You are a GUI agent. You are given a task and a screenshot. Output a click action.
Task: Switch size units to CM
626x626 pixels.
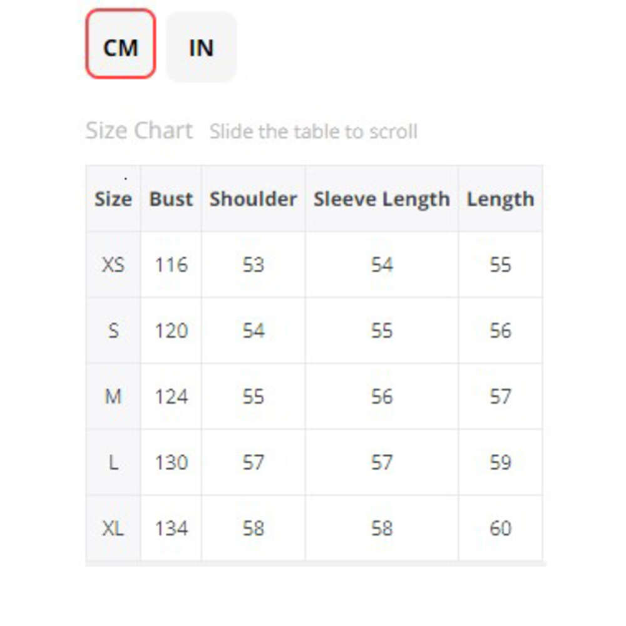tap(120, 44)
